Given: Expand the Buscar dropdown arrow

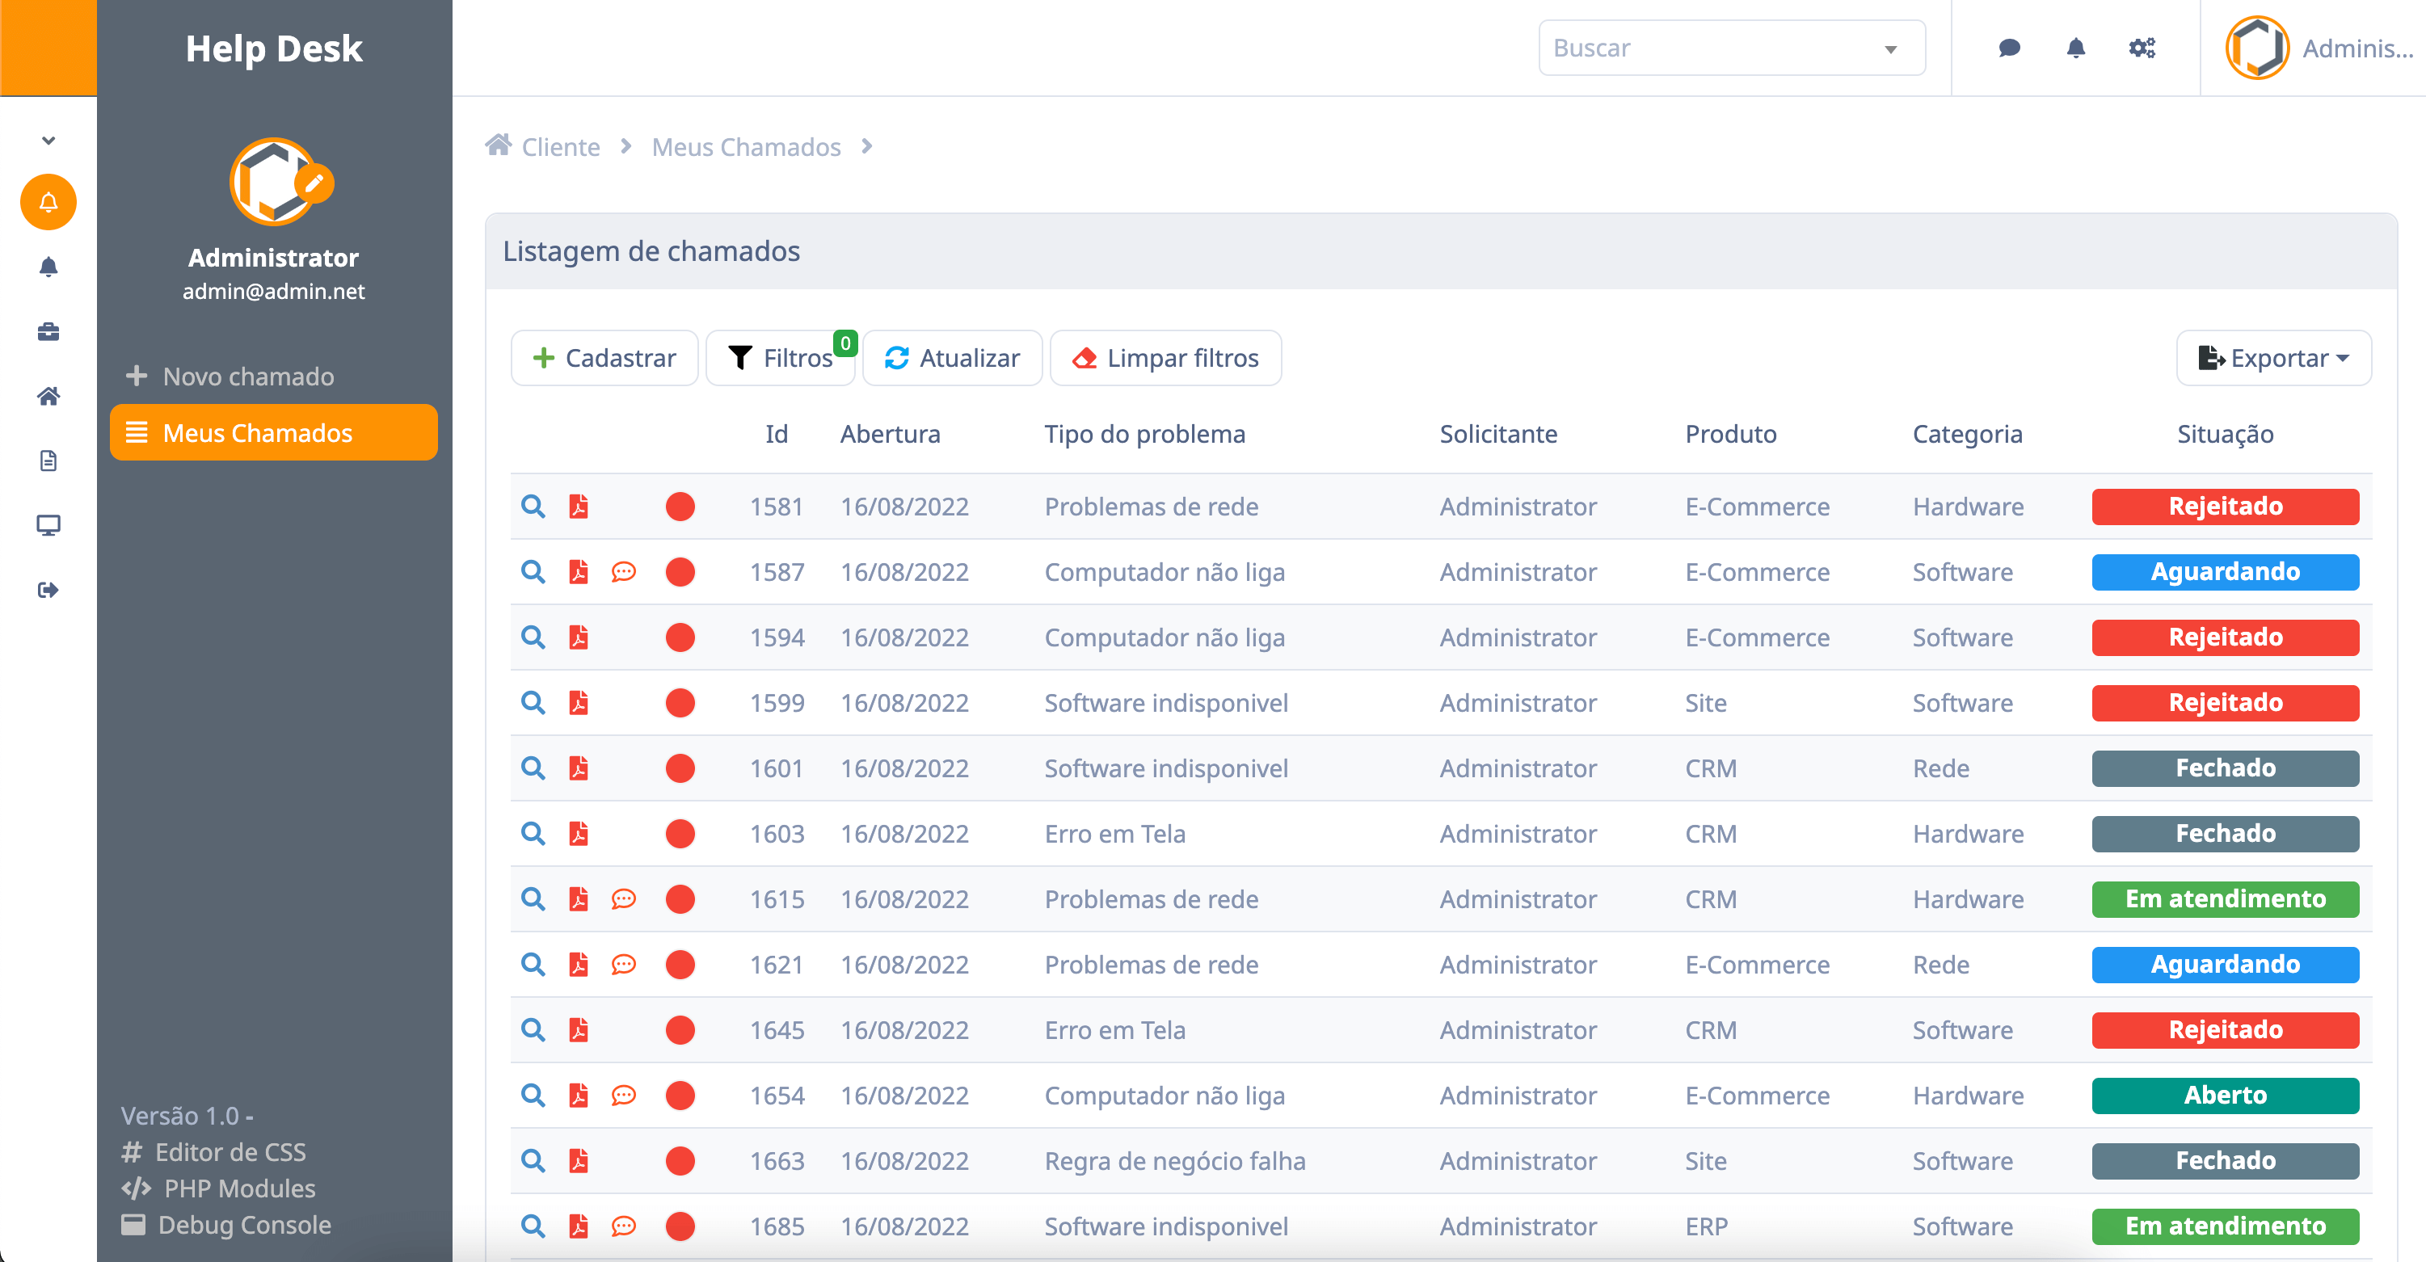Looking at the screenshot, I should coord(1890,49).
